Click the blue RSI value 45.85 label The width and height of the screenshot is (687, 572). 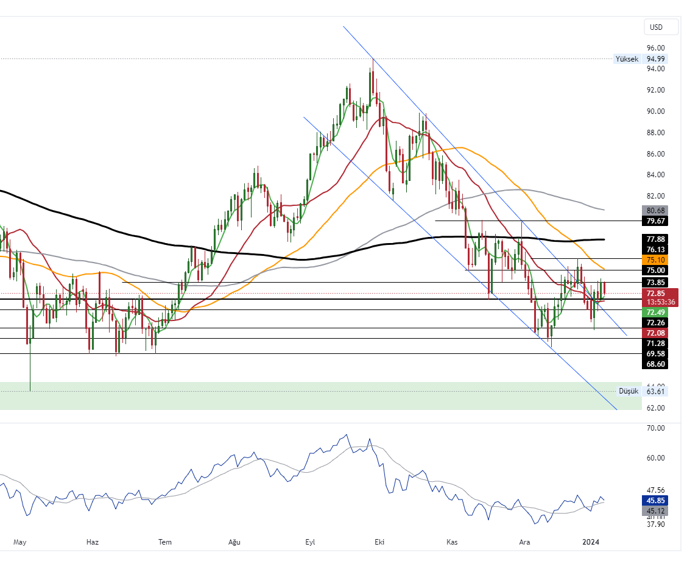pyautogui.click(x=655, y=501)
